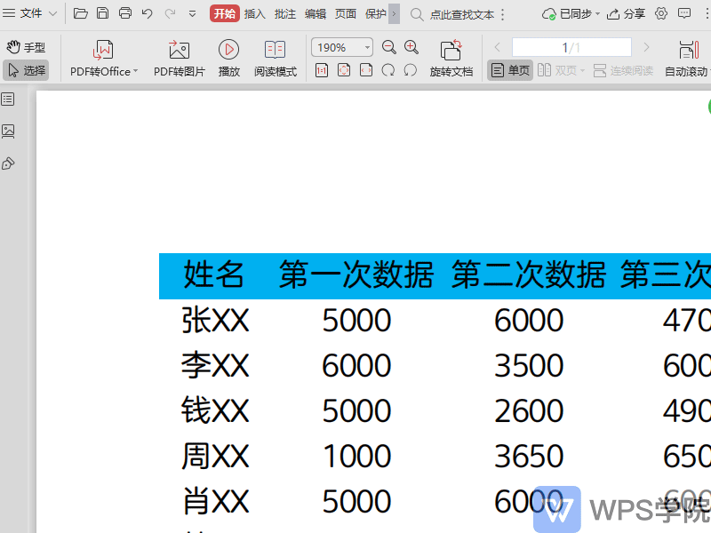Expand the quick access toolbar dropdown
The width and height of the screenshot is (711, 533).
point(192,14)
